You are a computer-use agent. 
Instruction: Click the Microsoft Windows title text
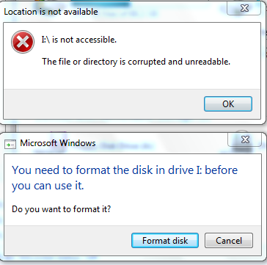58,143
